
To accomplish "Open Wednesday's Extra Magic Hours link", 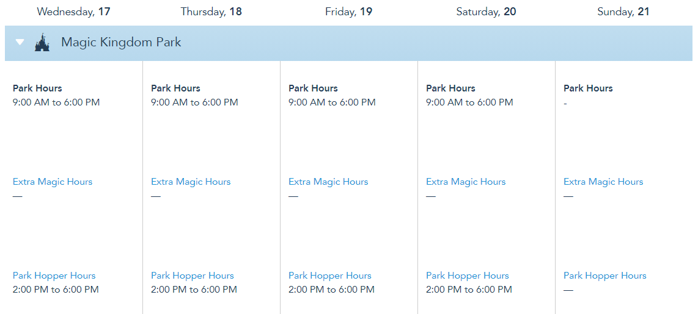I will click(53, 182).
